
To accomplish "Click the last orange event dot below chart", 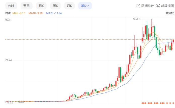I will pyautogui.click(x=173, y=103).
